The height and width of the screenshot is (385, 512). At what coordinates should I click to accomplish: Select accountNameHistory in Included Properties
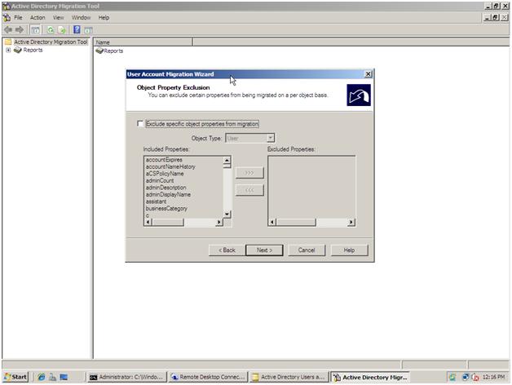[170, 166]
